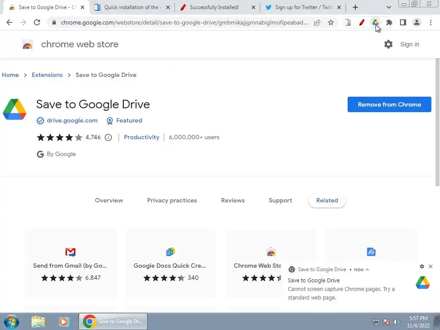
Task: Click the forward navigation arrow
Action: click(23, 22)
